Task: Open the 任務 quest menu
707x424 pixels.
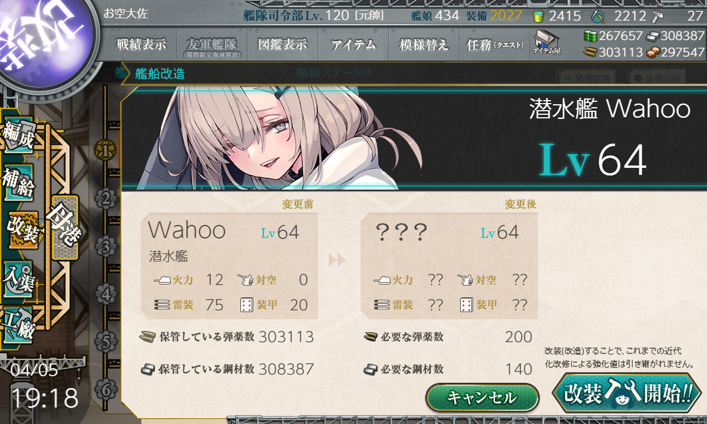Action: coord(495,44)
